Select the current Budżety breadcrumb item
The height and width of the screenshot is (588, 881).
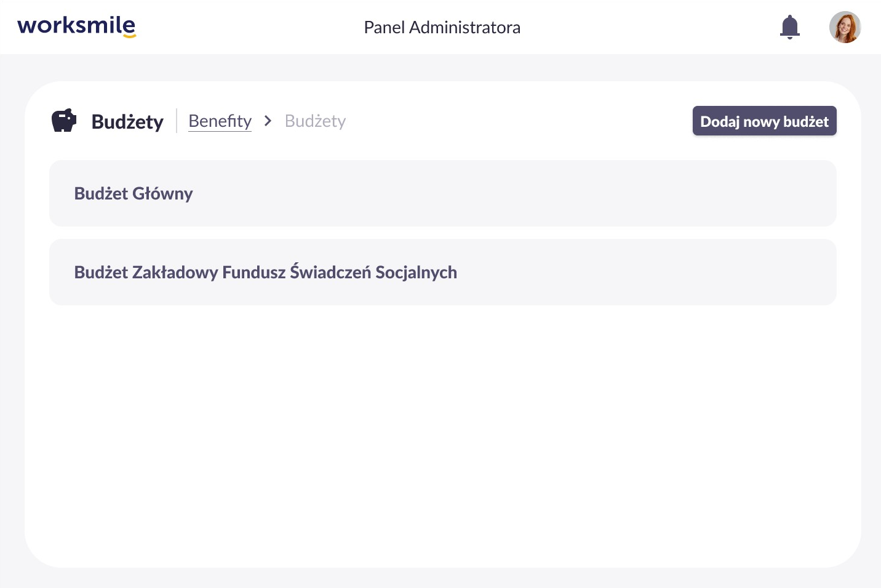[x=315, y=121]
